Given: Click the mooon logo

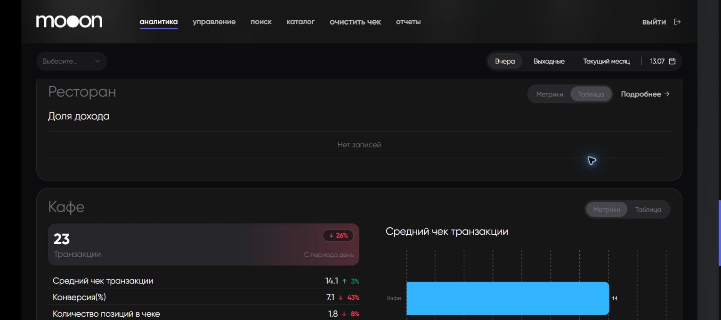Looking at the screenshot, I should pyautogui.click(x=69, y=21).
